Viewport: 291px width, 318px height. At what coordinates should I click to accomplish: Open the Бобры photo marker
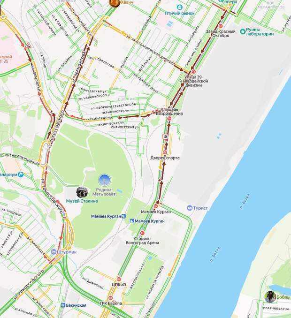click(x=270, y=297)
